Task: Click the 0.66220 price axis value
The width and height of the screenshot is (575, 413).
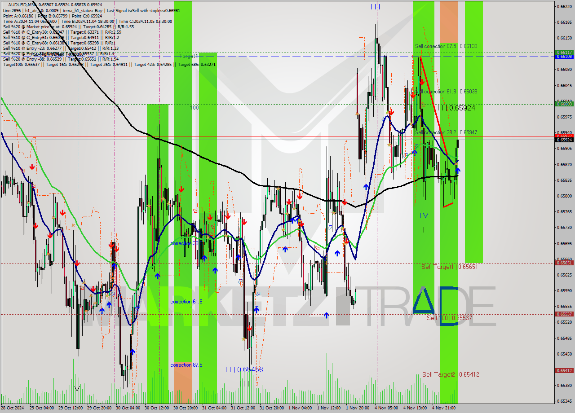Action: pyautogui.click(x=564, y=6)
